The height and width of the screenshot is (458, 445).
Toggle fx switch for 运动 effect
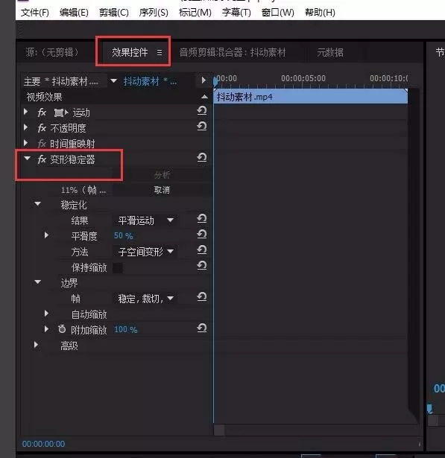(42, 112)
